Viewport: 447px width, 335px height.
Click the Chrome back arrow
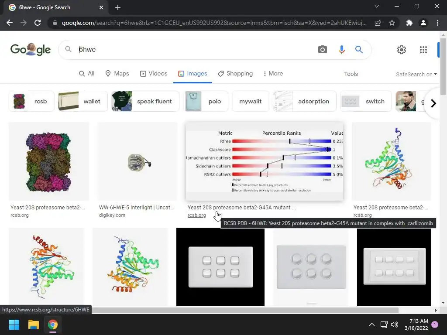[10, 23]
